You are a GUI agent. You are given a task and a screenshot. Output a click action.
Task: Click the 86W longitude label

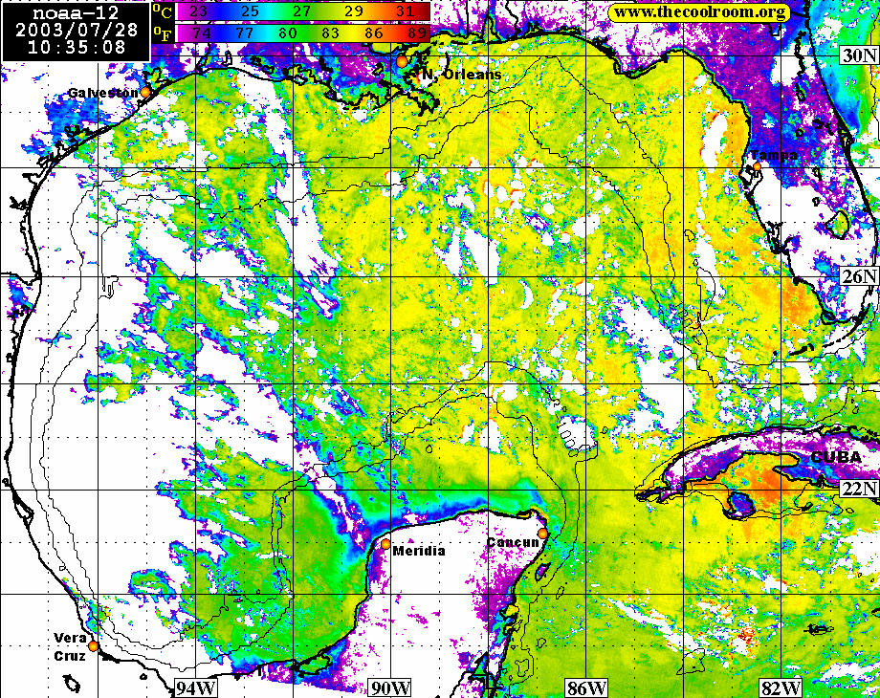pos(586,688)
